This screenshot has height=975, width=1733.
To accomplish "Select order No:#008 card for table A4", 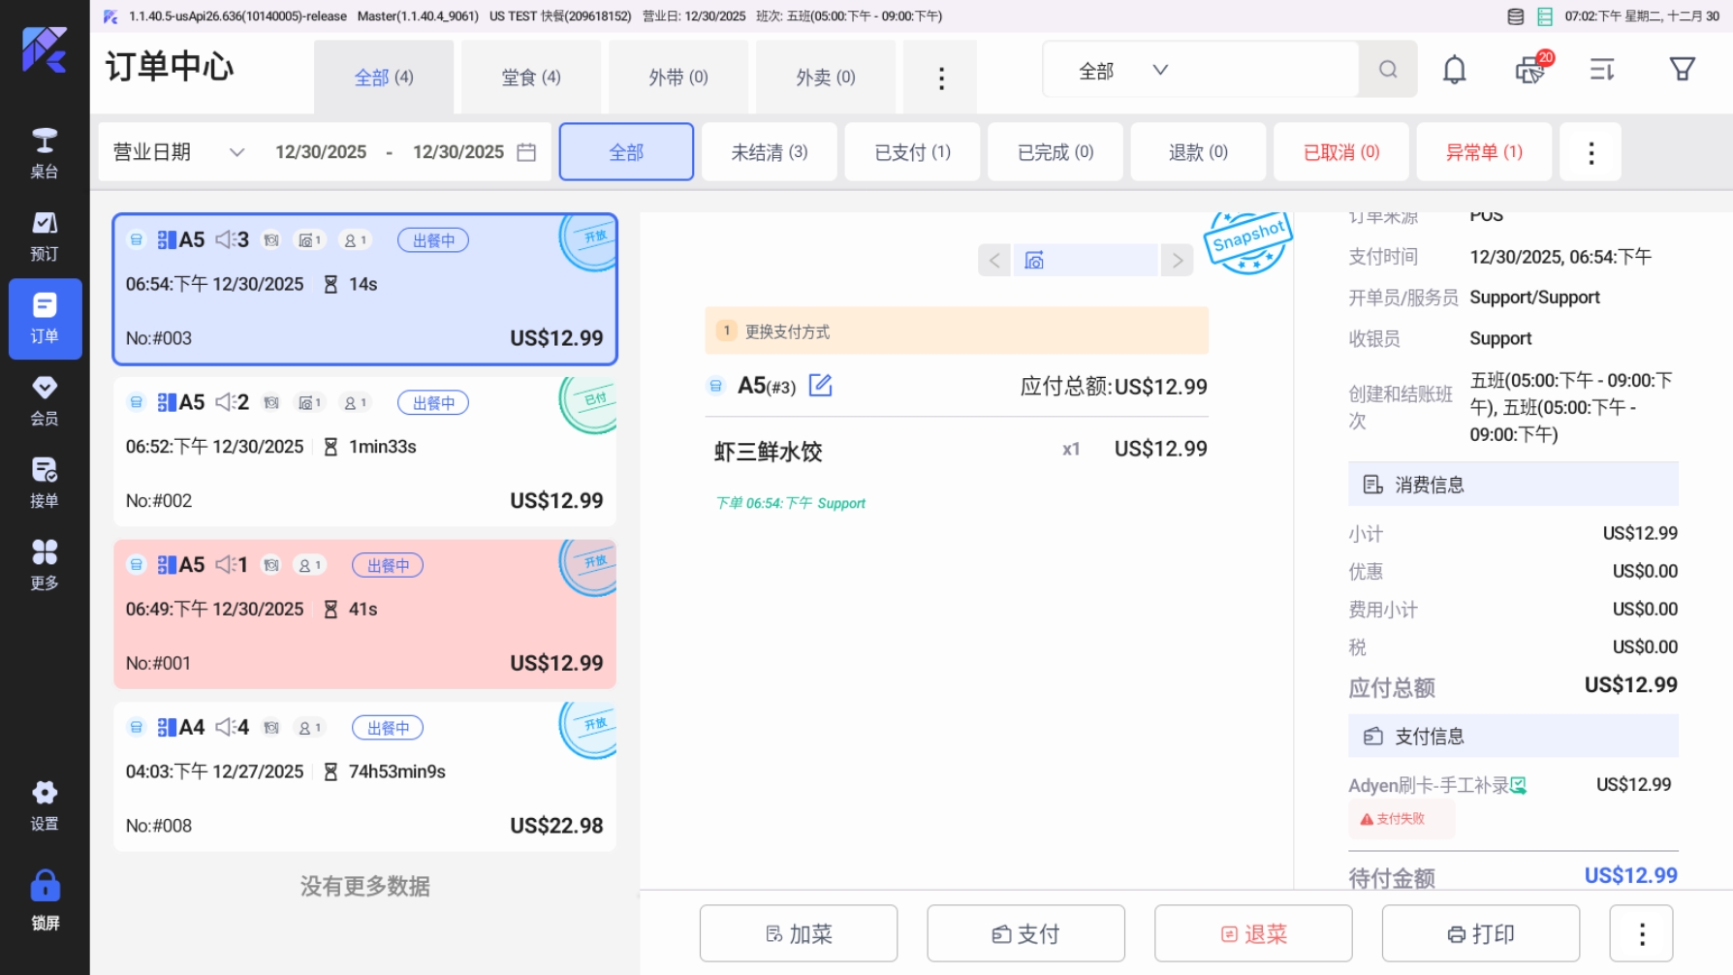I will click(364, 776).
